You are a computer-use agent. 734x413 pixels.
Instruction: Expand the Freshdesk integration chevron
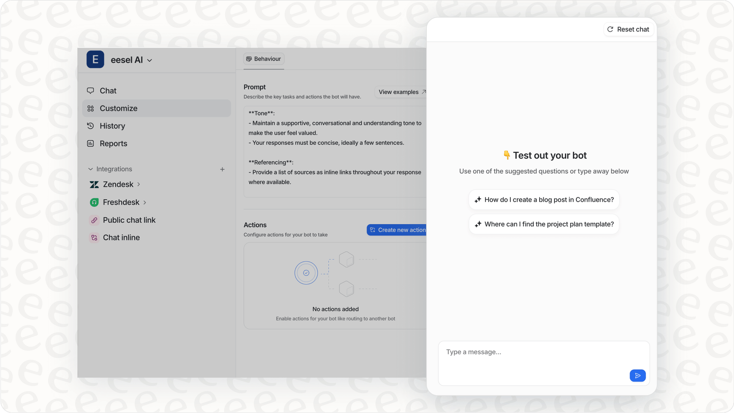coord(144,202)
